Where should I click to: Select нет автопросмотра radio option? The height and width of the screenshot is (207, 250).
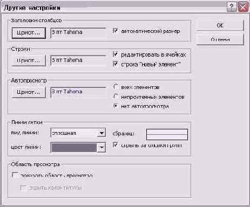(116, 106)
